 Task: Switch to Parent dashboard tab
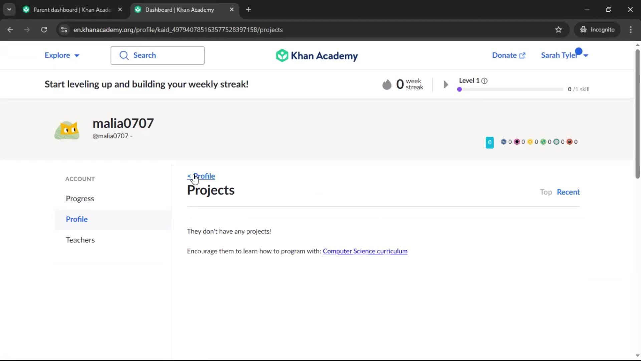point(72,10)
